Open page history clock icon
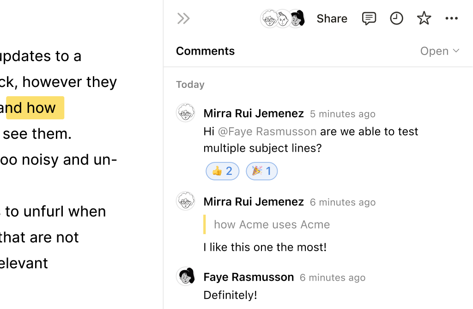 point(396,19)
